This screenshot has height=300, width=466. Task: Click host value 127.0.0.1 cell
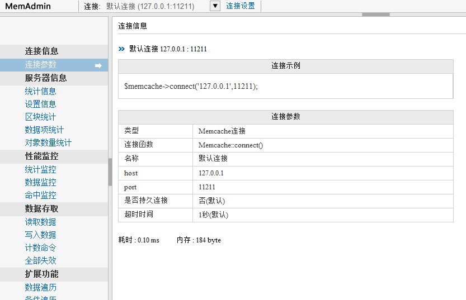tap(323, 173)
